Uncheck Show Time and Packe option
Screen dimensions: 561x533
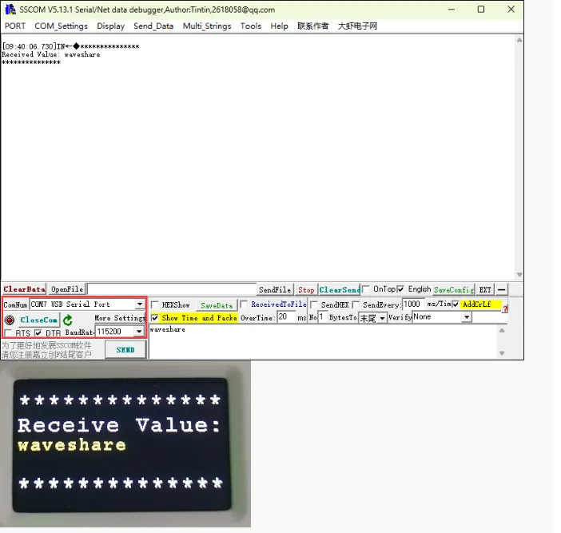tap(155, 318)
